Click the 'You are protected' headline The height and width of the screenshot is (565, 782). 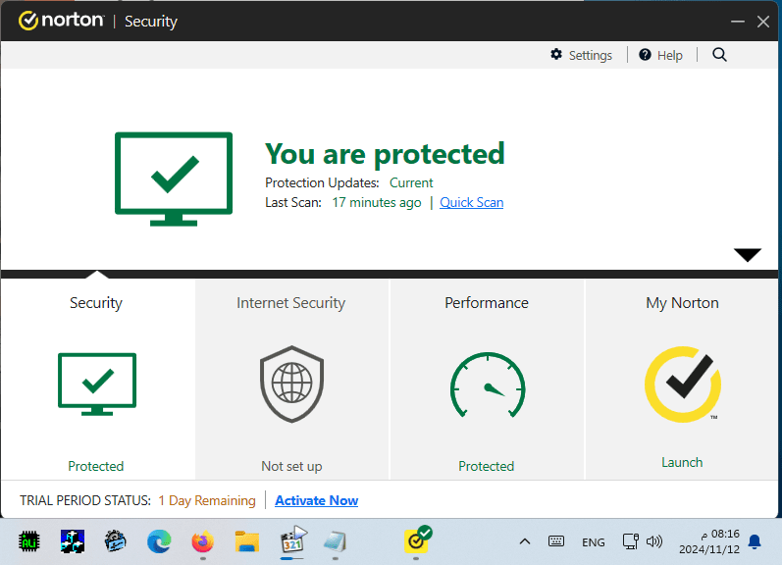(x=385, y=154)
